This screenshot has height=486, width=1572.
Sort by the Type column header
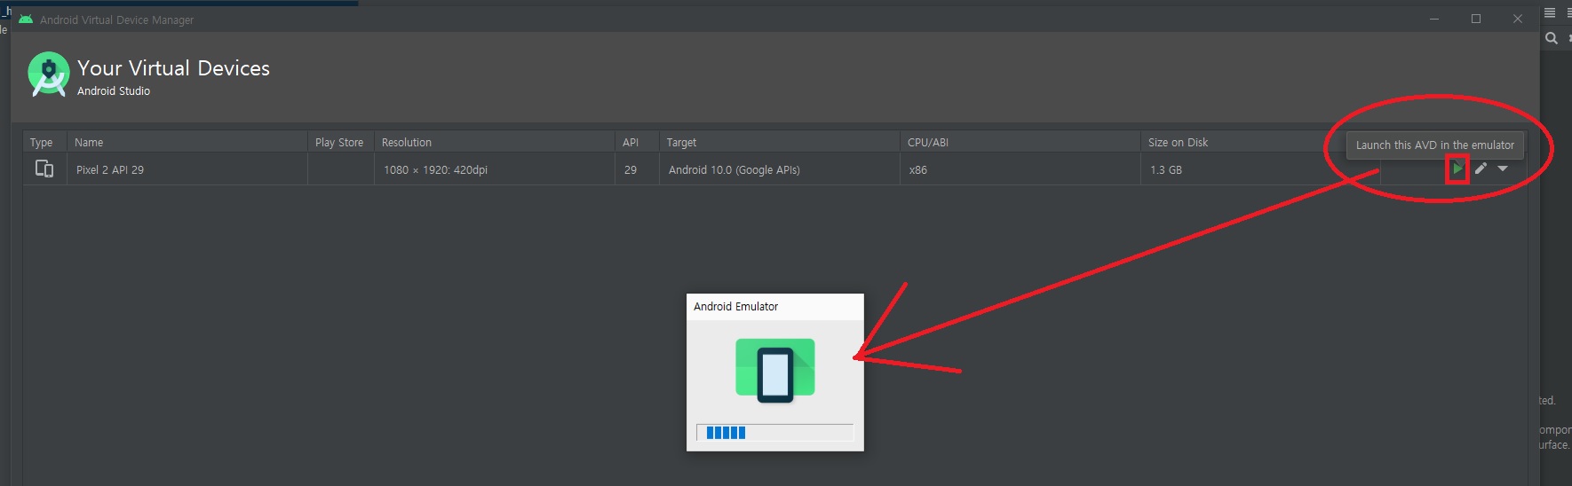coord(45,142)
